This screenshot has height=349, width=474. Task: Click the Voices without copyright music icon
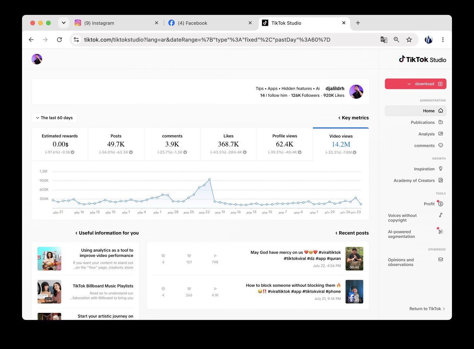(x=440, y=215)
